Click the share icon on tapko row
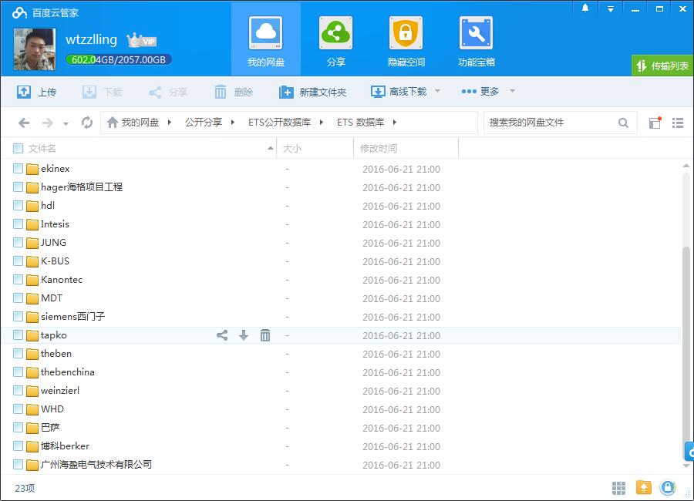694x501 pixels. click(222, 335)
